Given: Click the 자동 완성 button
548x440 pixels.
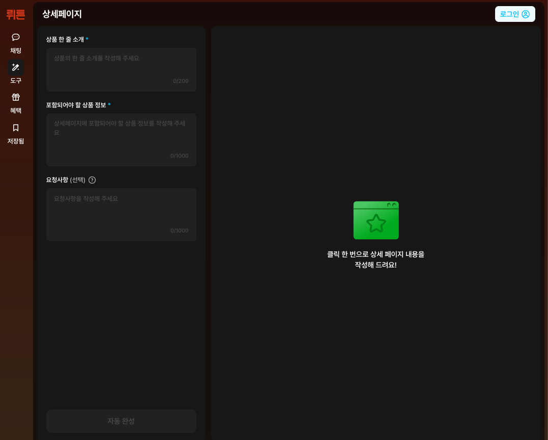Looking at the screenshot, I should coord(121,421).
